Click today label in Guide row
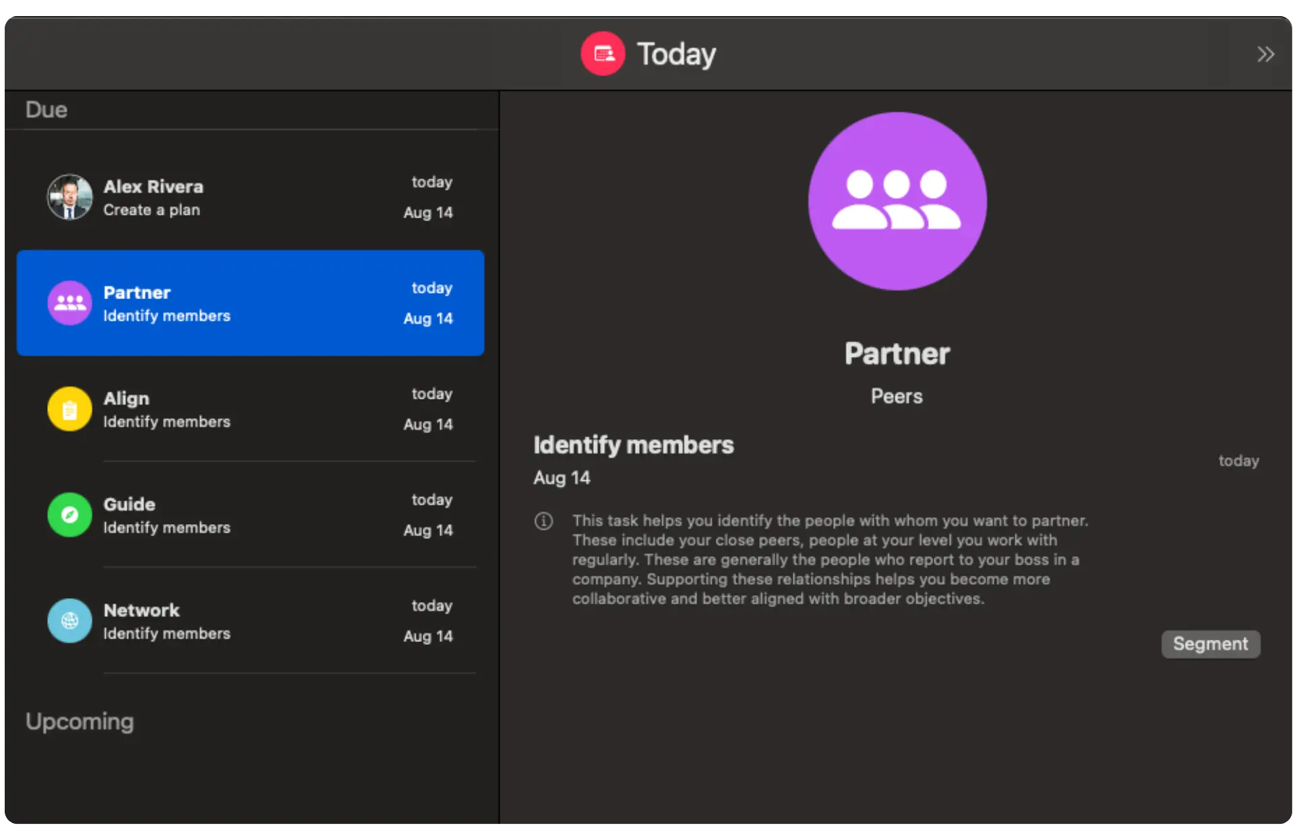The width and height of the screenshot is (1297, 840). click(x=432, y=500)
